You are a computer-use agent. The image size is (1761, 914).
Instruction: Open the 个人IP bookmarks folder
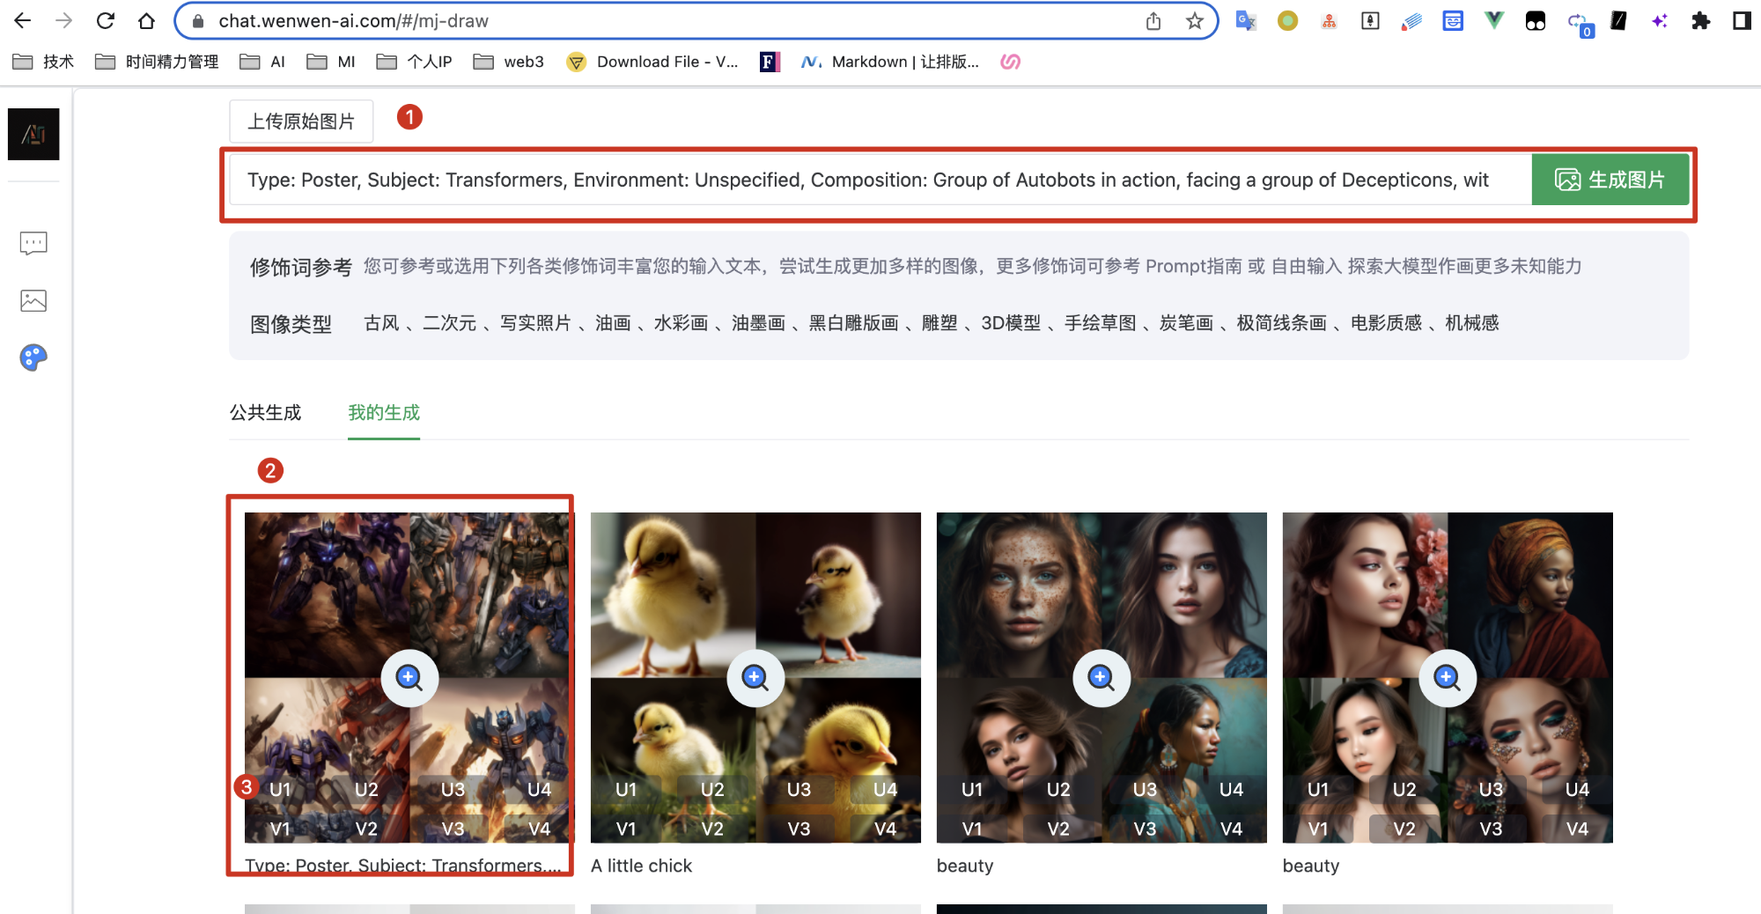pyautogui.click(x=415, y=62)
